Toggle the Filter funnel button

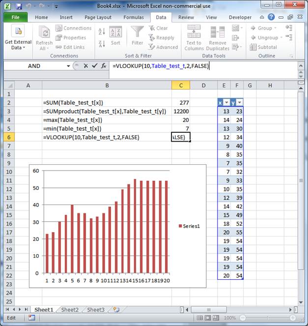(x=137, y=35)
